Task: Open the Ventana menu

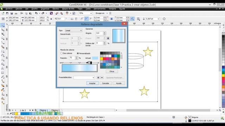Action: click(112, 9)
